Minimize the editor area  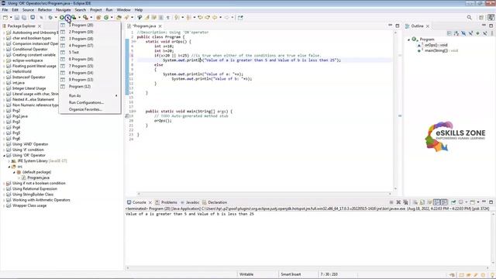click(x=390, y=26)
